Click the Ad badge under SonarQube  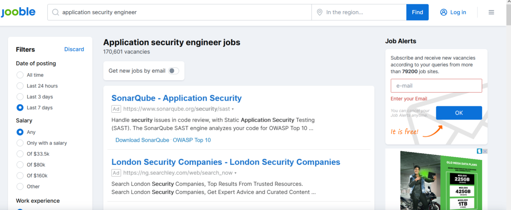116,109
